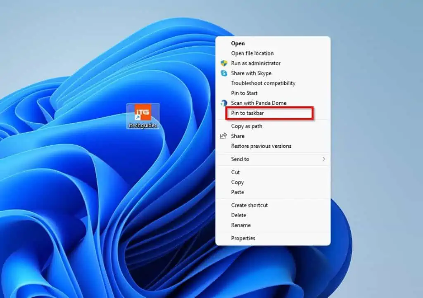Select Restore previous versions
This screenshot has width=423, height=298.
pos(261,146)
